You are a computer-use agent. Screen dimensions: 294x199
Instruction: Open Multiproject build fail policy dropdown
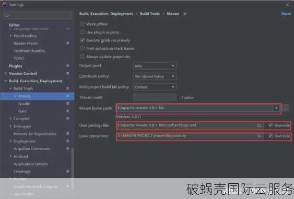(x=155, y=87)
